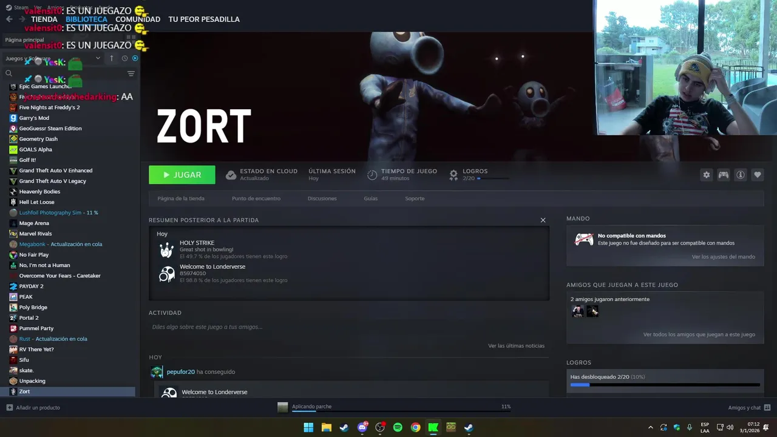
Task: Open first friend avatar who played
Action: (x=577, y=311)
